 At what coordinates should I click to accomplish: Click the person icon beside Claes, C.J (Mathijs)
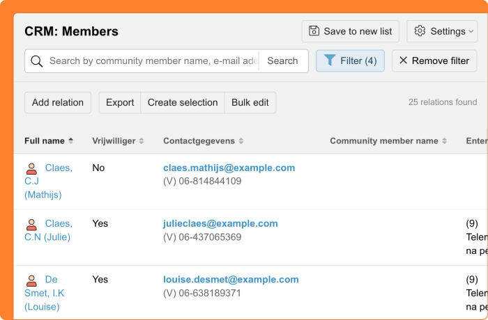coord(31,168)
